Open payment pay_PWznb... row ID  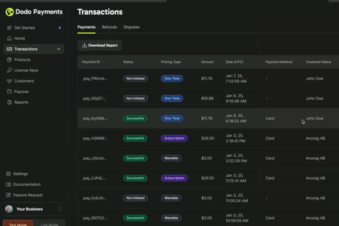(x=95, y=79)
